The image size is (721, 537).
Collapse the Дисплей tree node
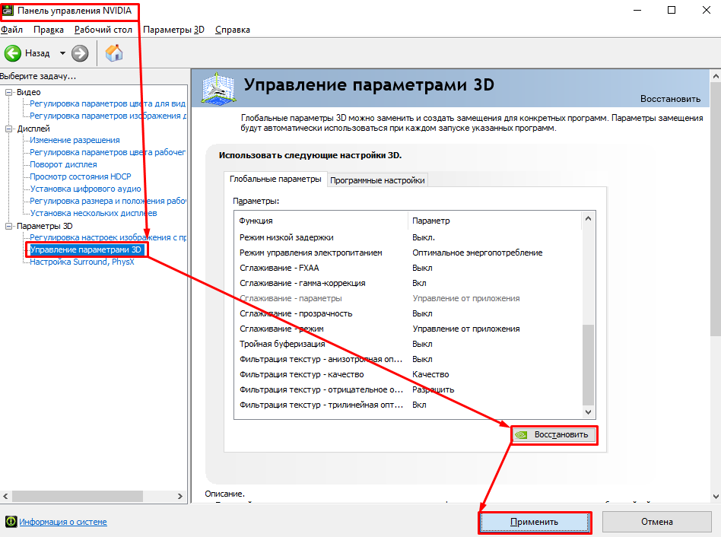point(8,129)
